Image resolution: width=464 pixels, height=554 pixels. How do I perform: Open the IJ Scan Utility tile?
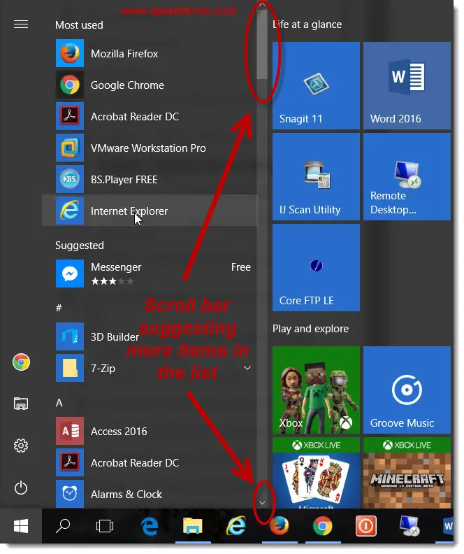coord(316,177)
